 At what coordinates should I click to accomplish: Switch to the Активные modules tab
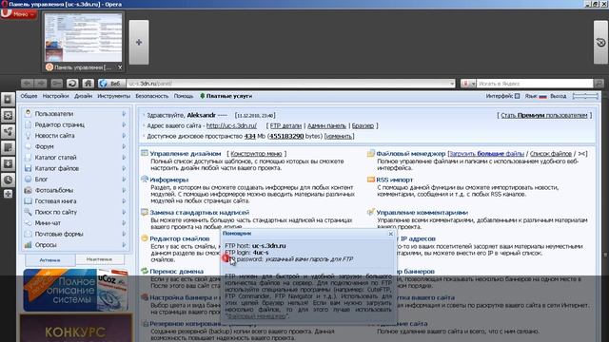[50, 259]
